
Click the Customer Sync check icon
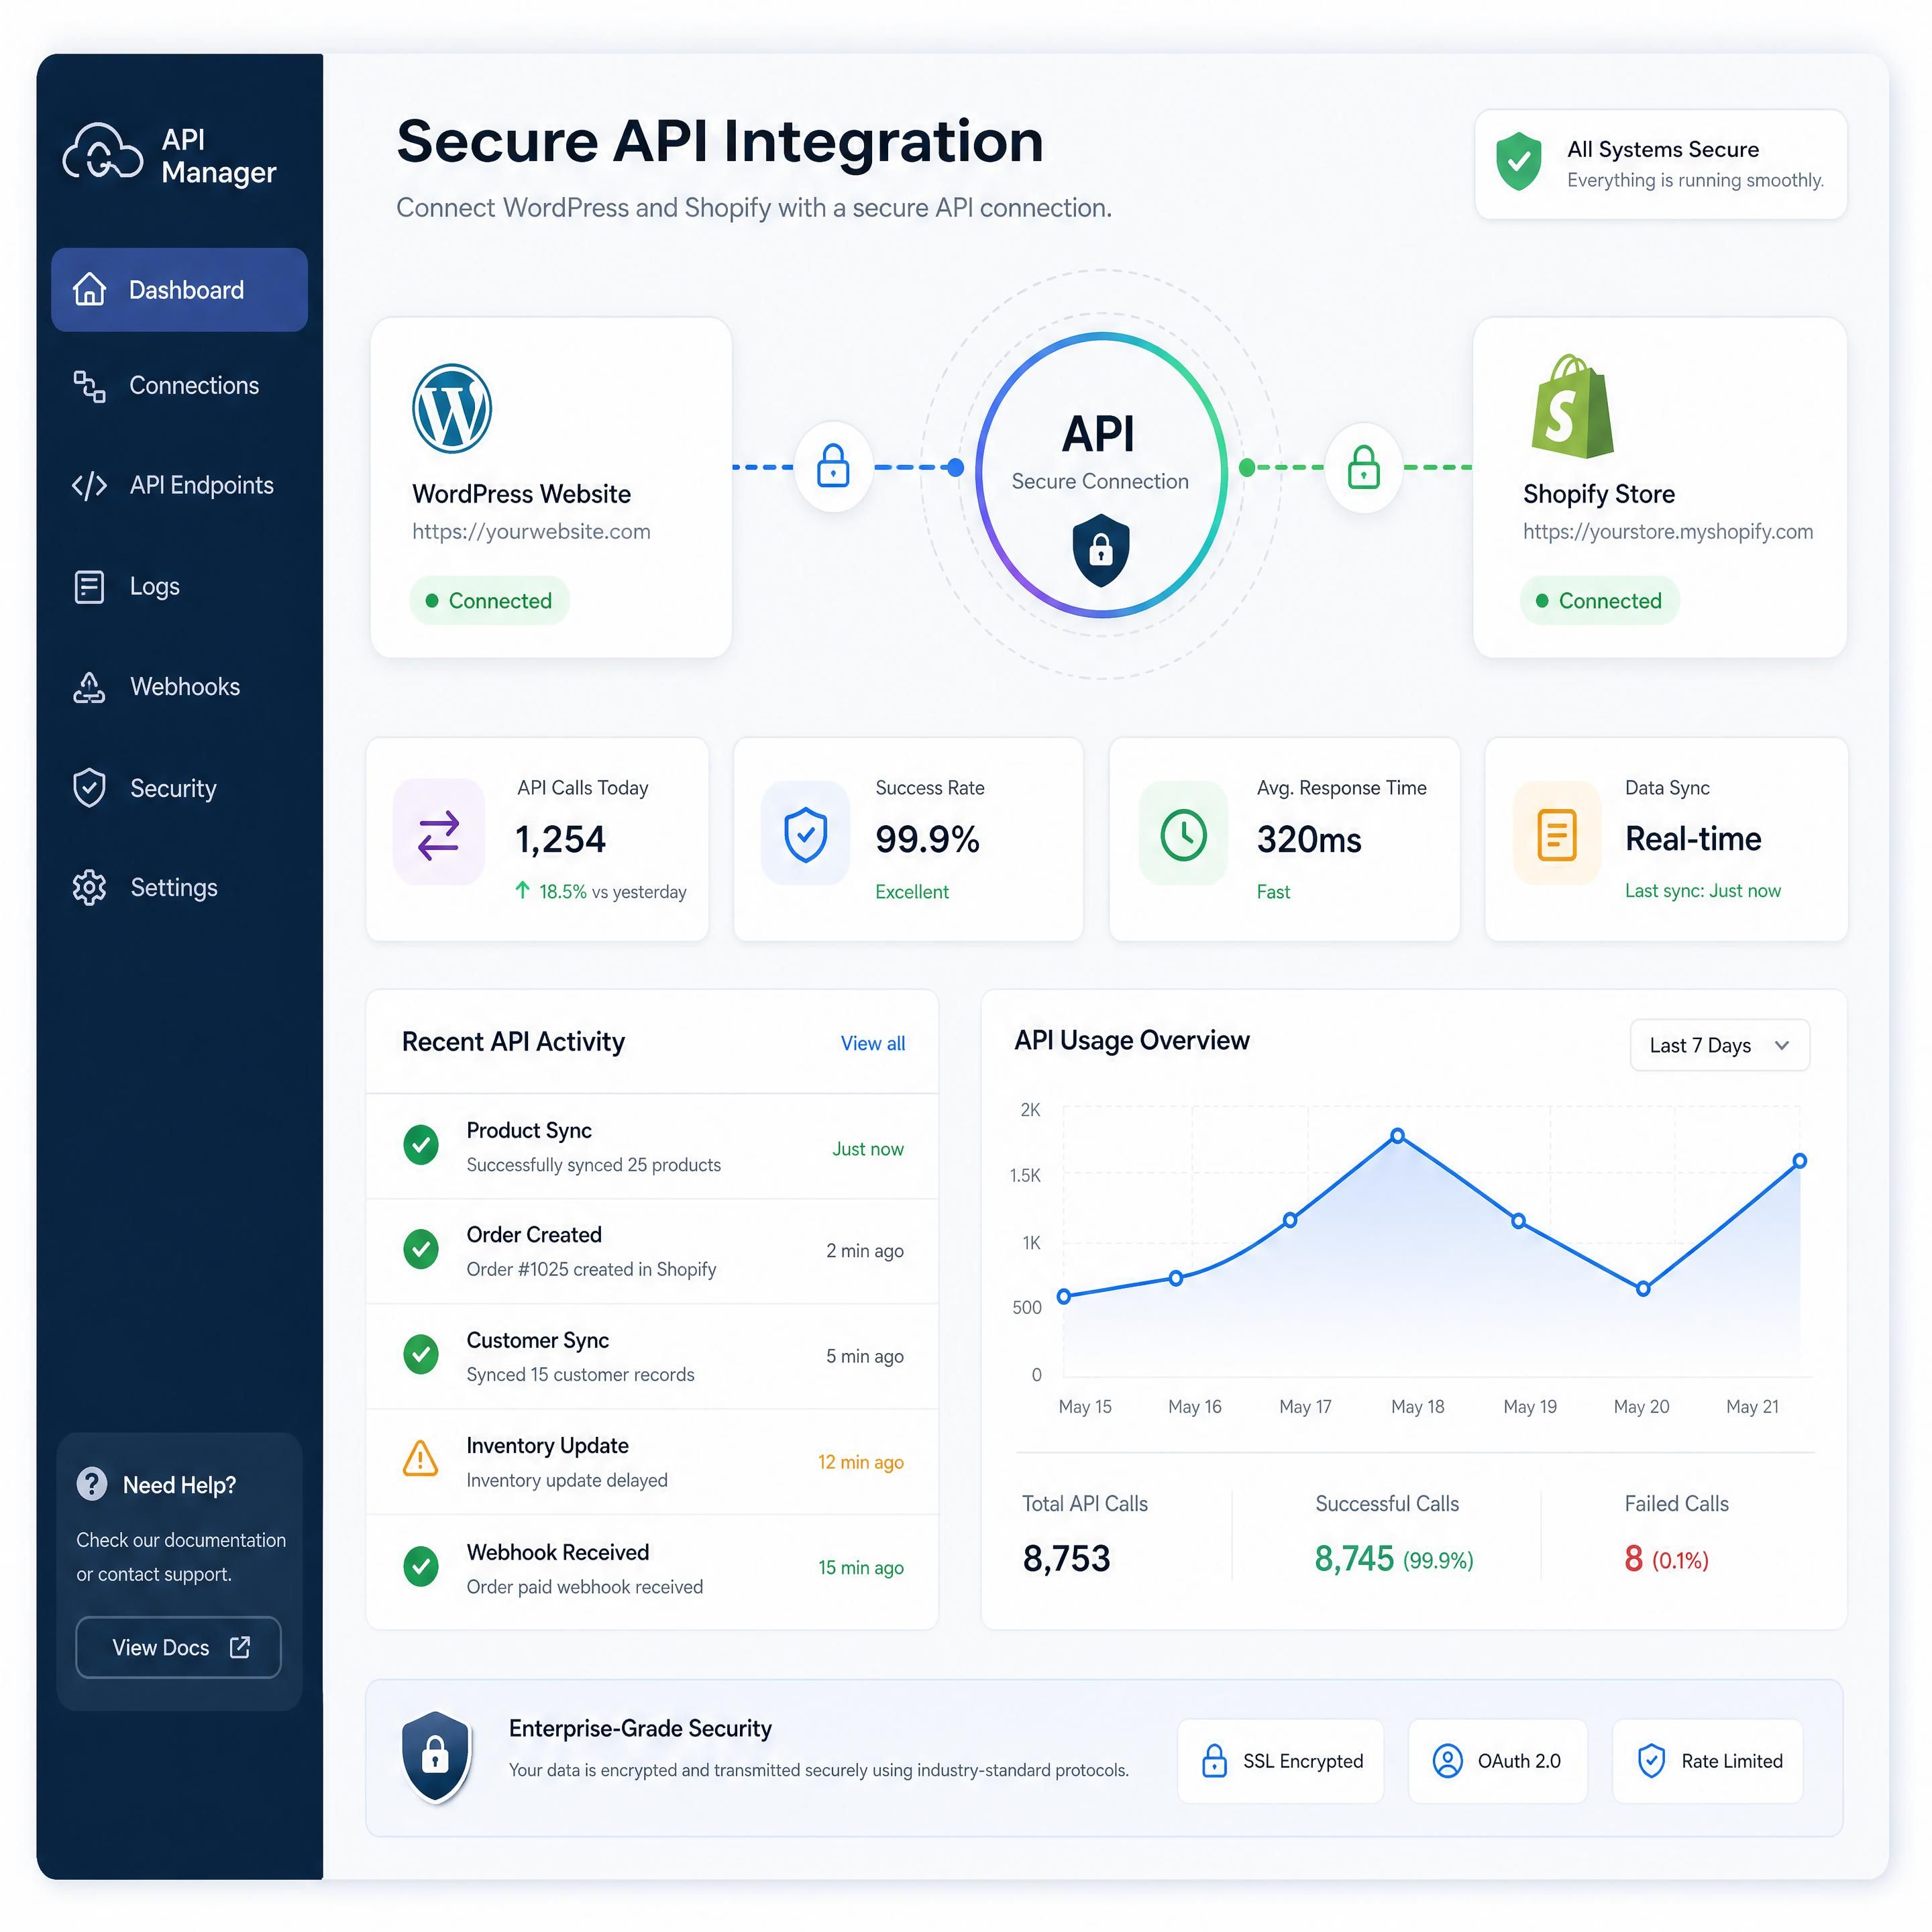[x=421, y=1355]
